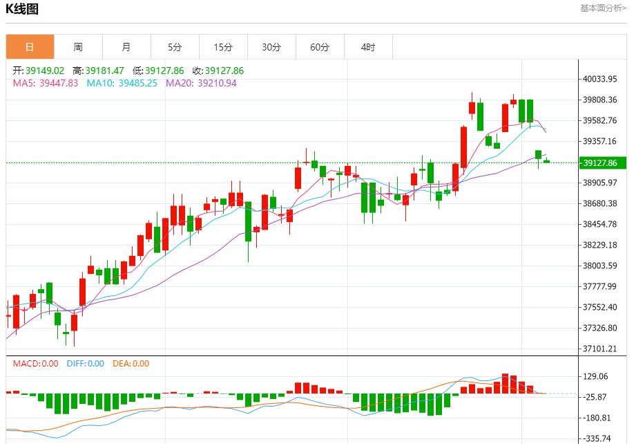This screenshot has height=444, width=634.
Task: Click the 38454.78 price axis label
Action: pyautogui.click(x=599, y=224)
